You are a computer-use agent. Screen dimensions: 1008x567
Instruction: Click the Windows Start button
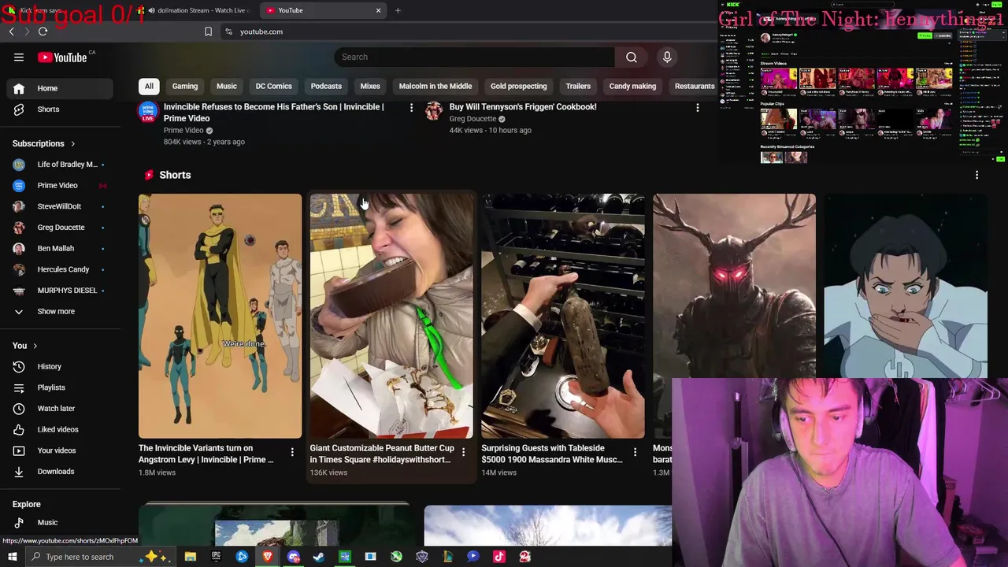12,557
